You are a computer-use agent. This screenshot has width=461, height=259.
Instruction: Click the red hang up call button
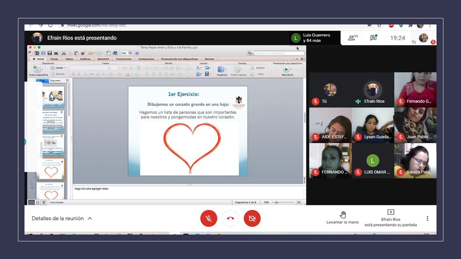[230, 218]
